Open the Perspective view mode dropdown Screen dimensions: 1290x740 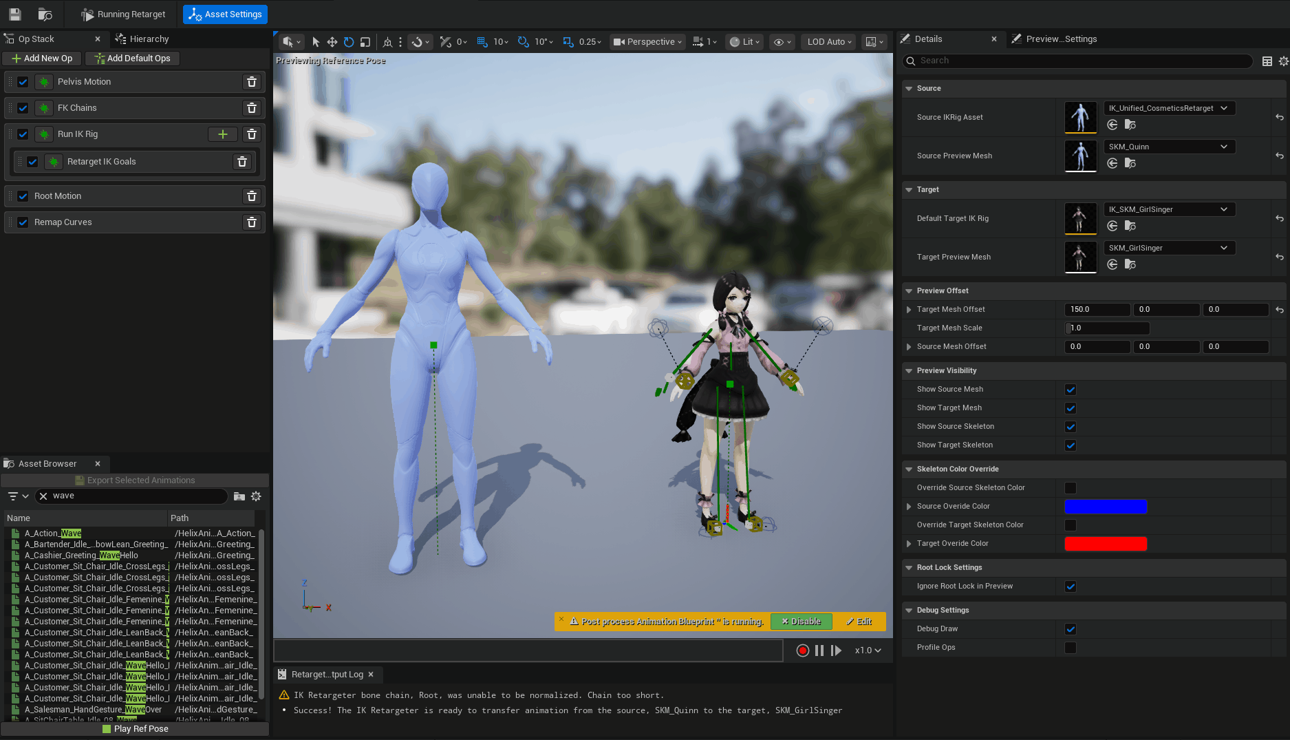pyautogui.click(x=647, y=42)
